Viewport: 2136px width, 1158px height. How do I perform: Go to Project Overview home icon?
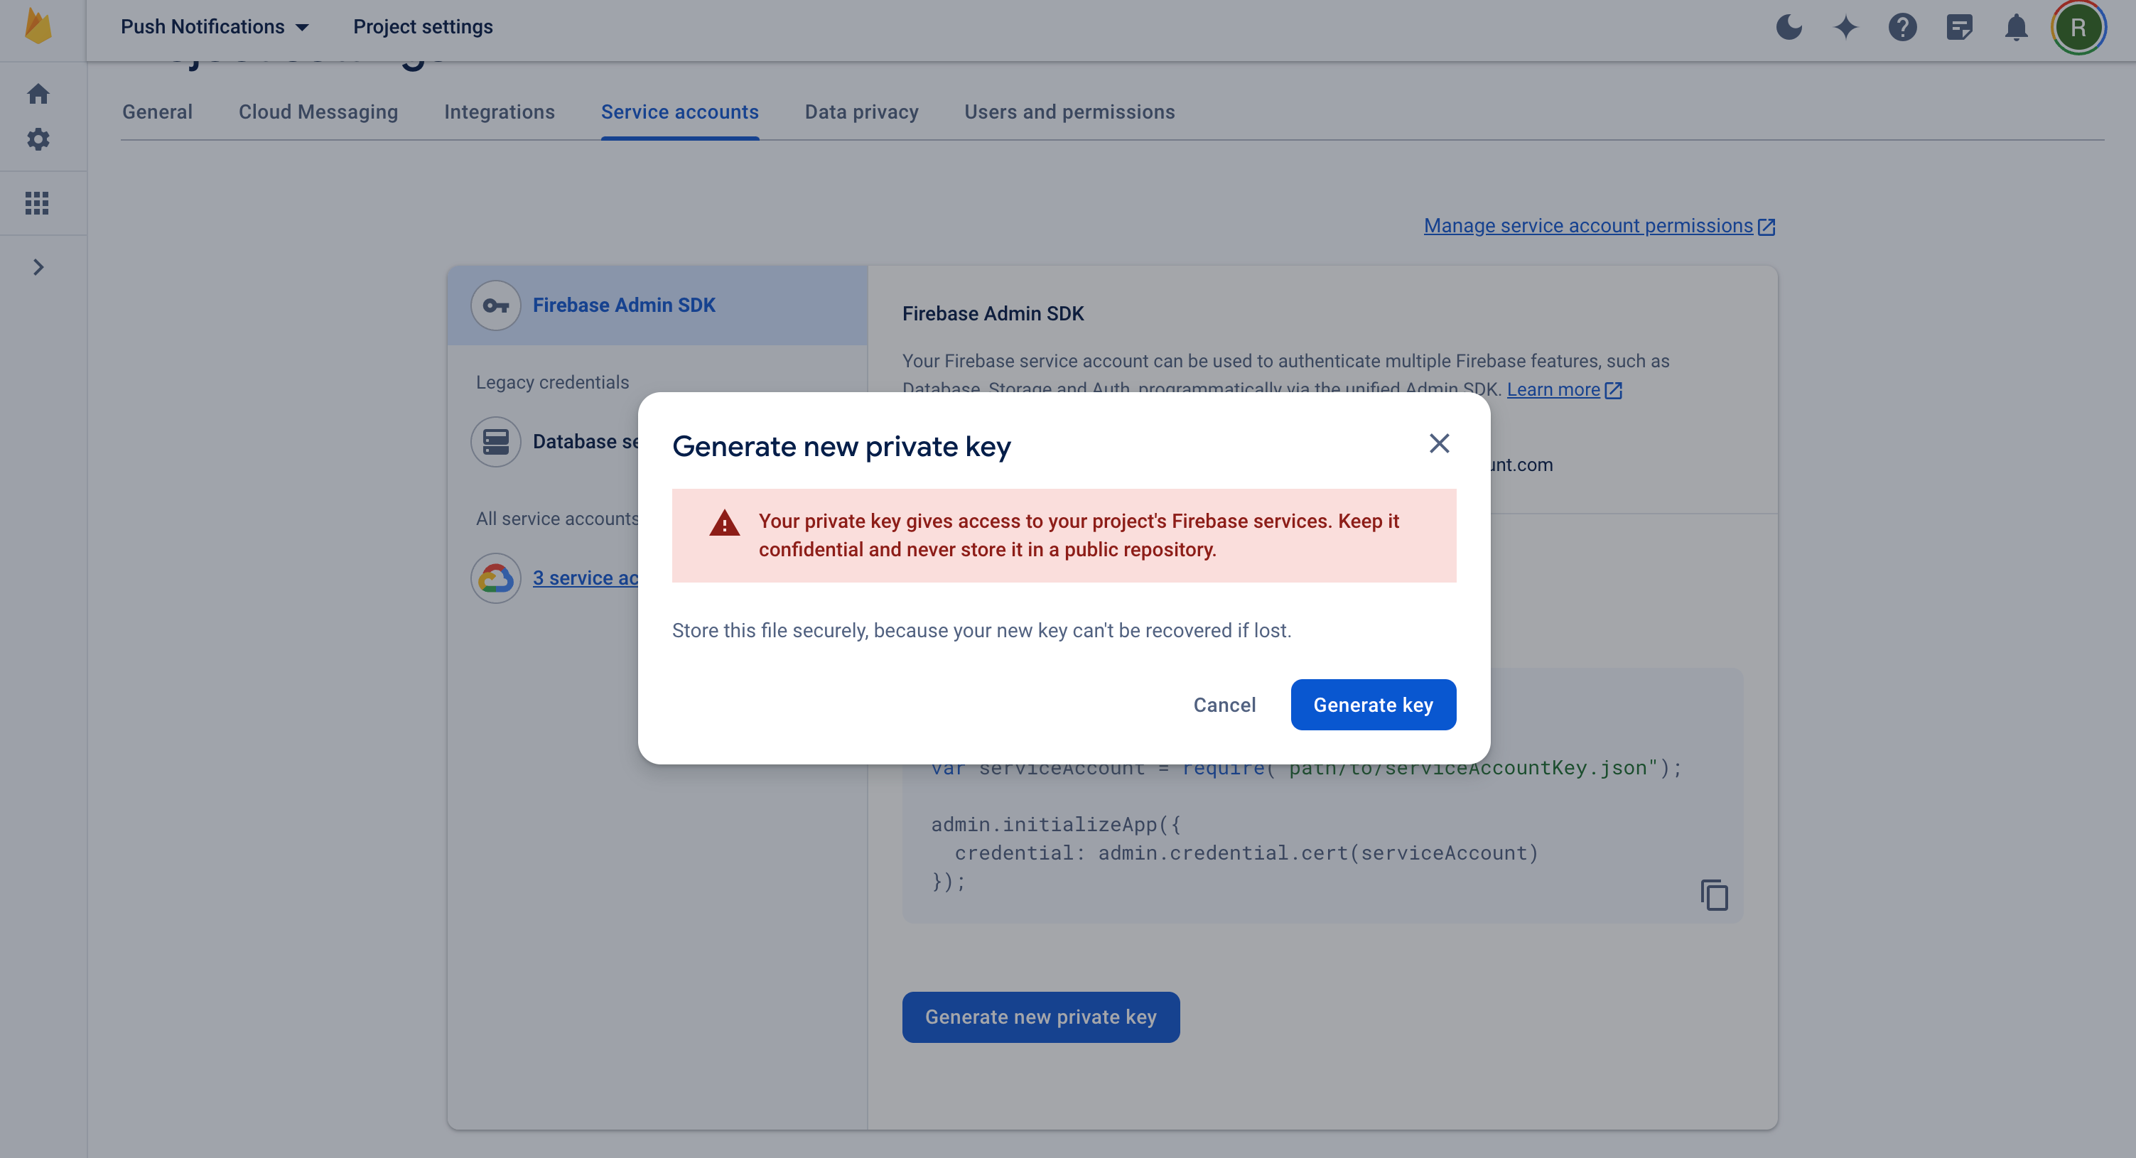coord(38,94)
